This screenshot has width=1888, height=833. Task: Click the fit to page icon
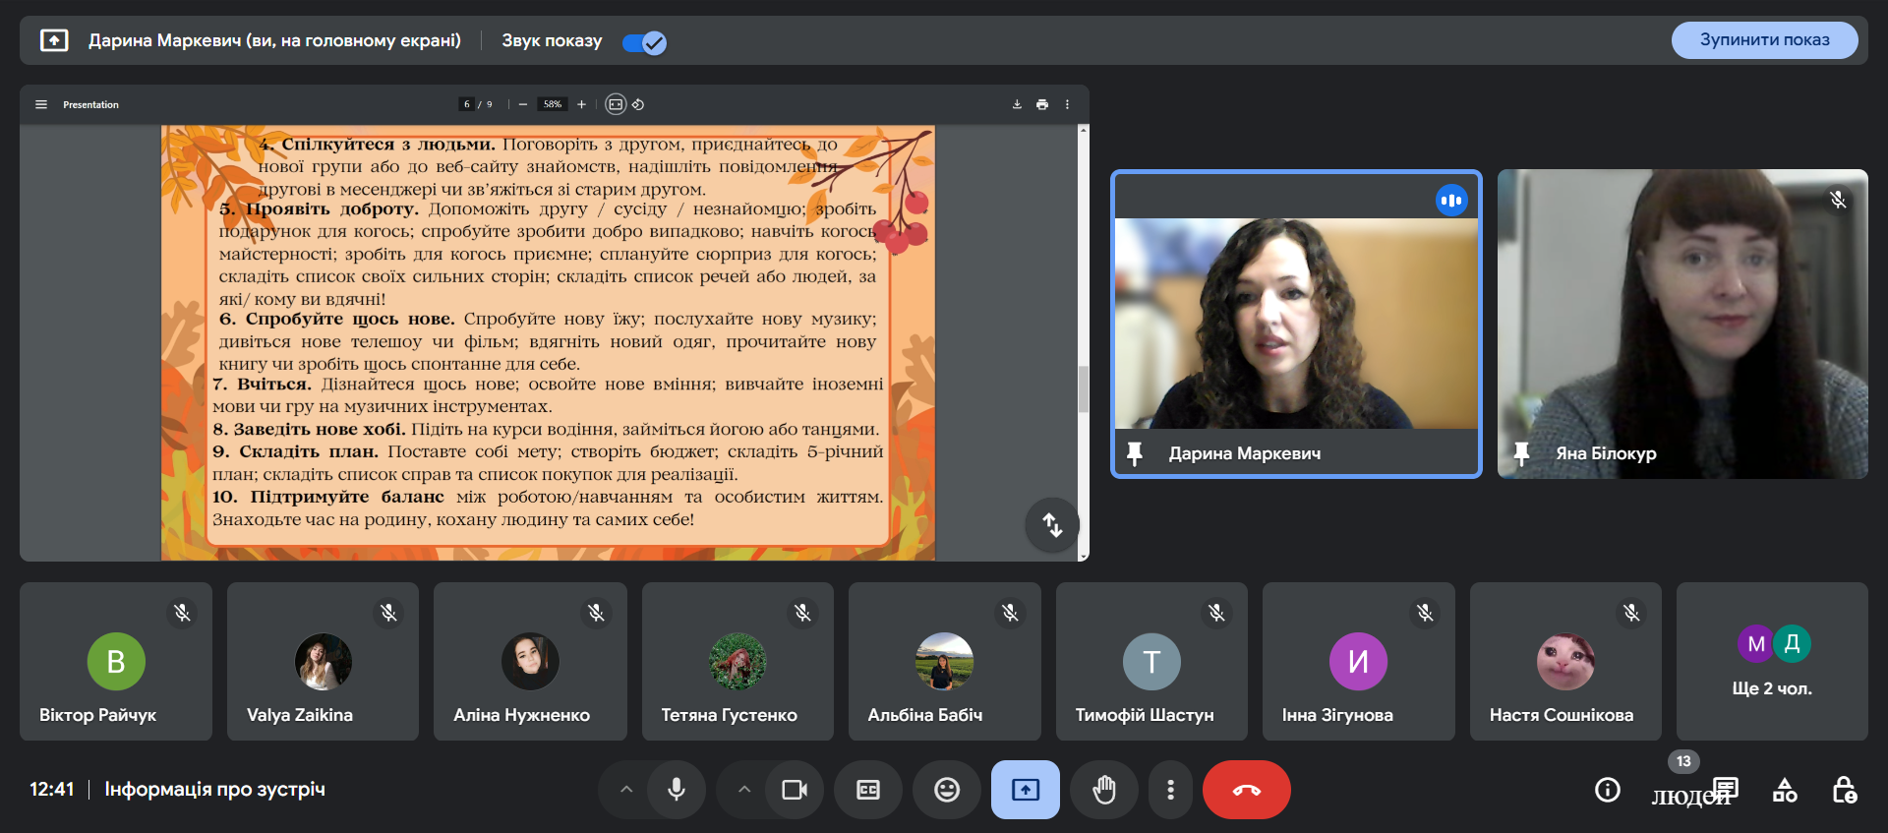click(x=616, y=104)
